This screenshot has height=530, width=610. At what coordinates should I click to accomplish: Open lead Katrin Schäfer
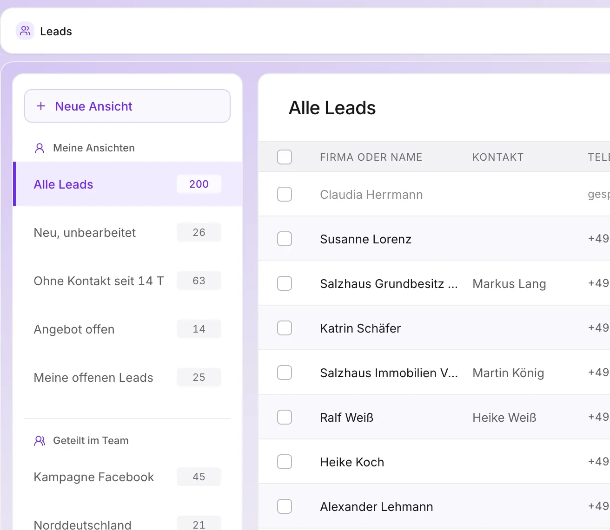(360, 328)
